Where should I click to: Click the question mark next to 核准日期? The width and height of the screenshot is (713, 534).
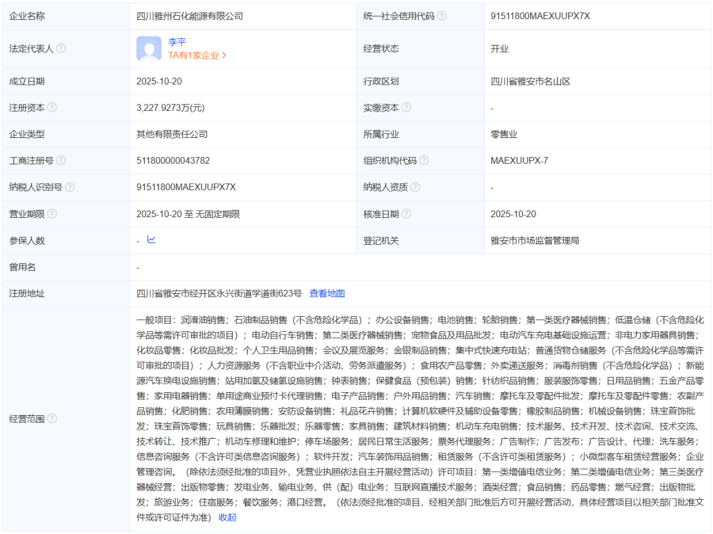point(406,214)
